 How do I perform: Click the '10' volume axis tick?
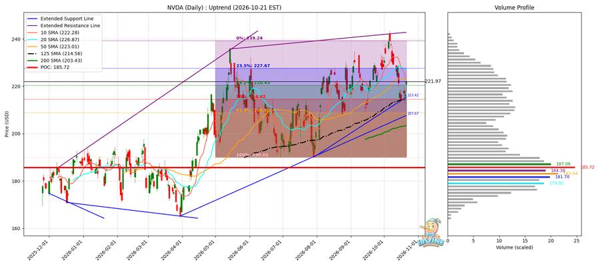click(x=499, y=241)
